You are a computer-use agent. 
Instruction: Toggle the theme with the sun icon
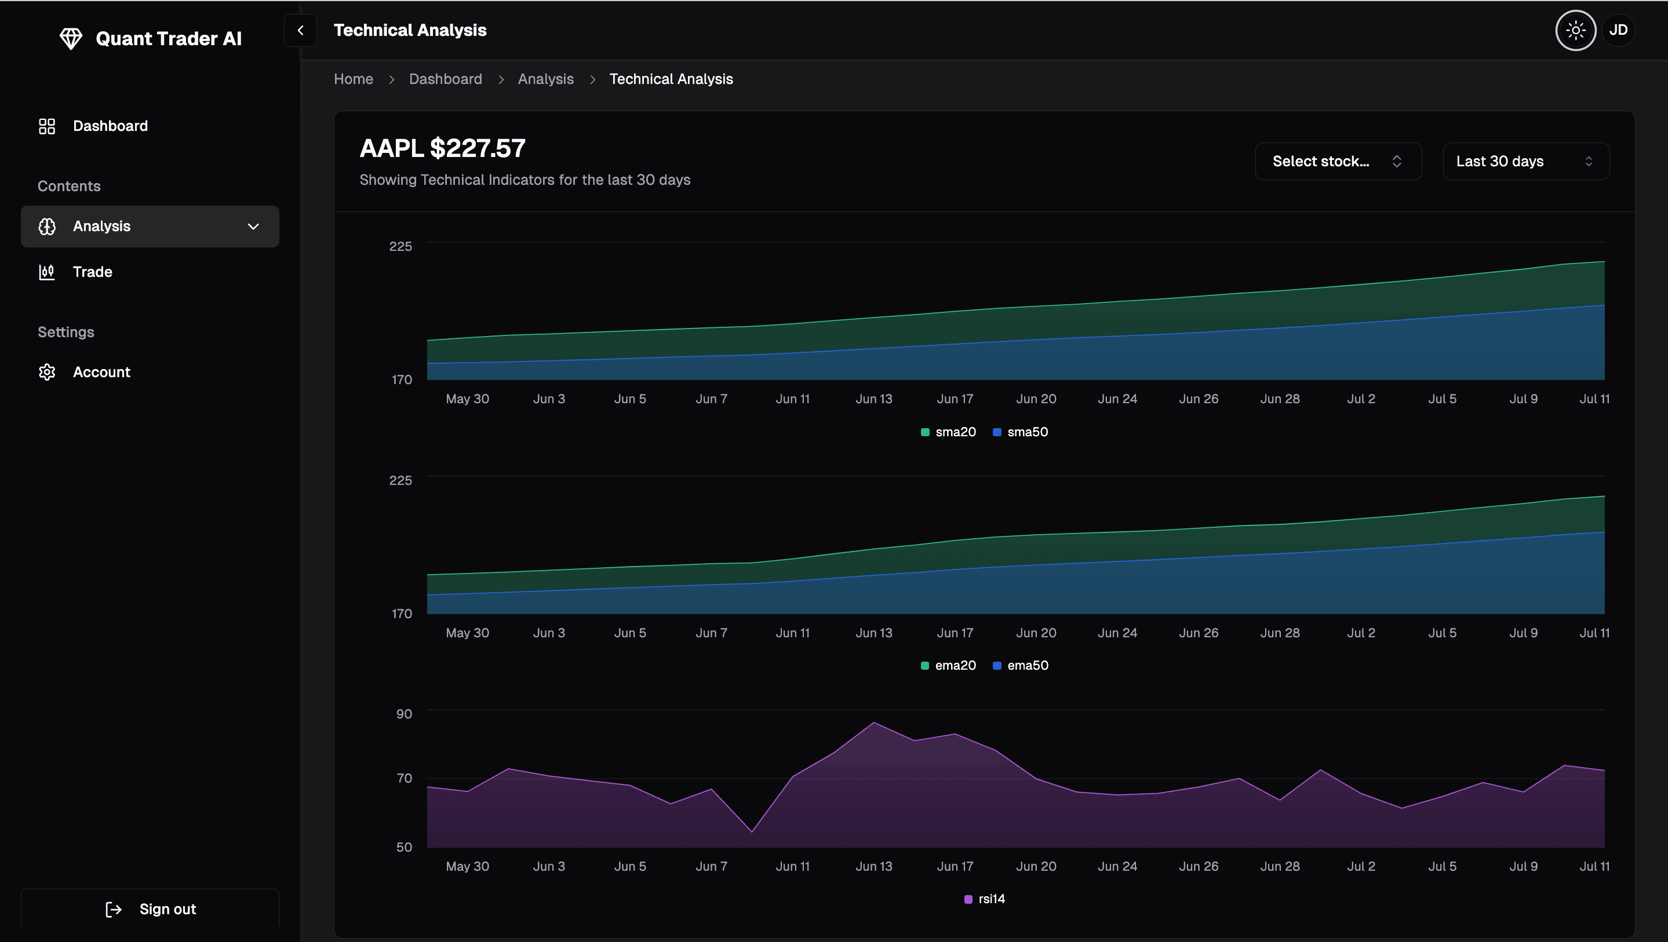tap(1575, 30)
